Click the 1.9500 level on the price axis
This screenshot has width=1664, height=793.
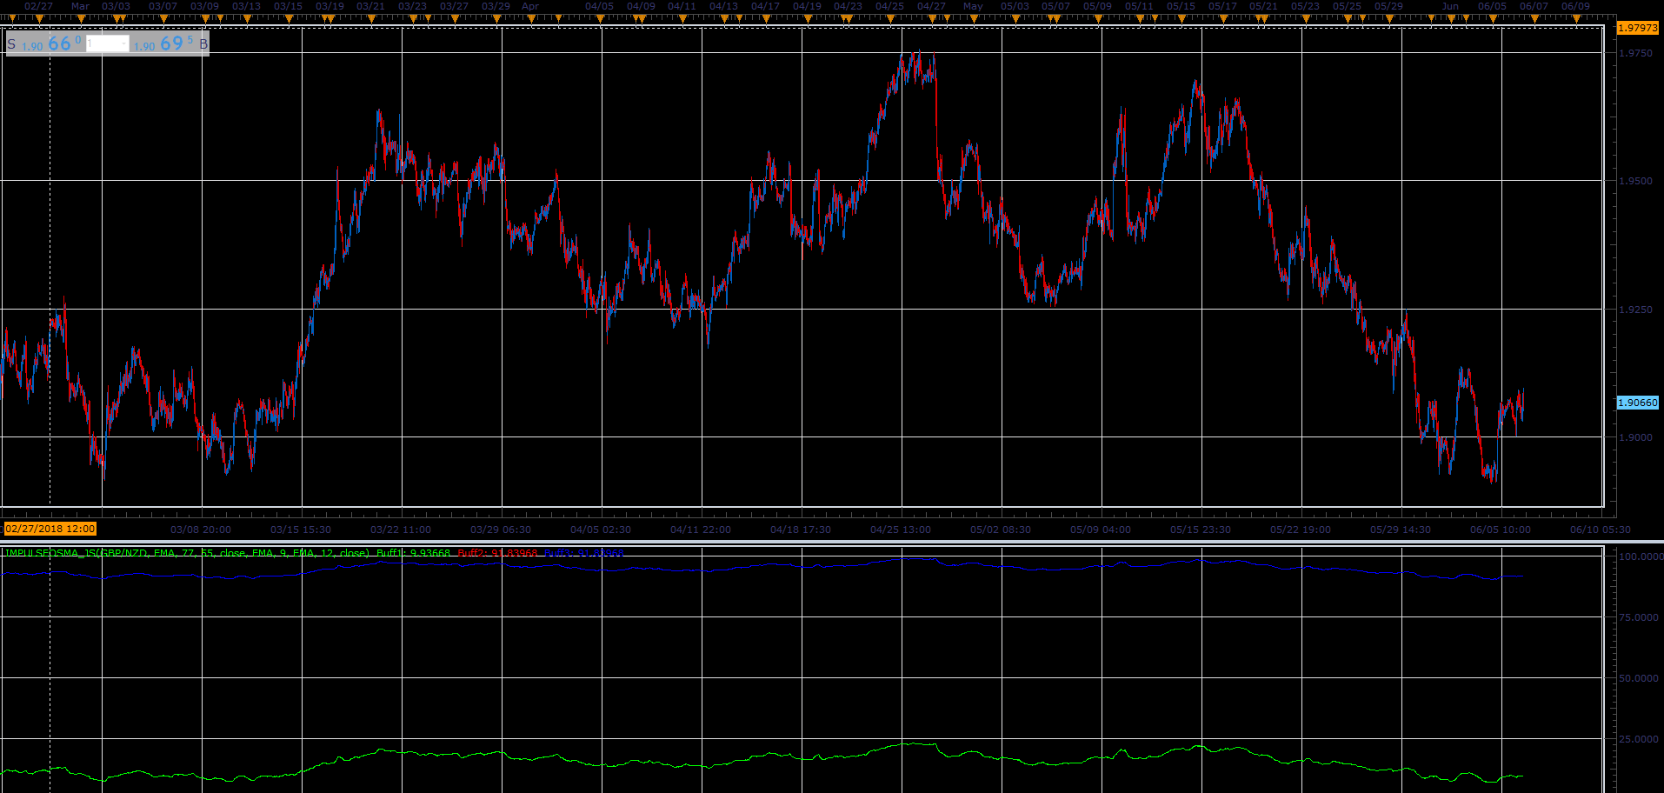1635,181
